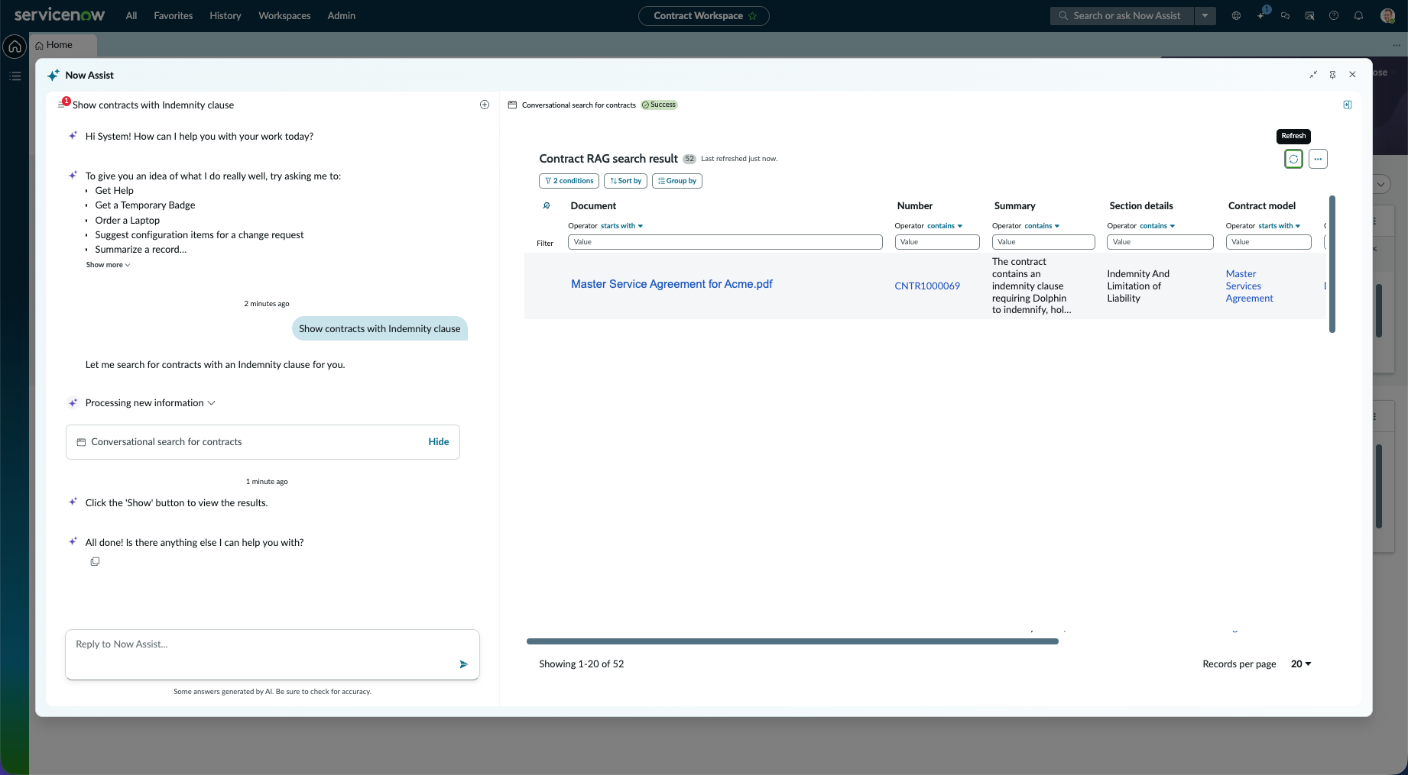1408x775 pixels.
Task: Change the Summary operator 'contains'
Action: (x=1042, y=226)
